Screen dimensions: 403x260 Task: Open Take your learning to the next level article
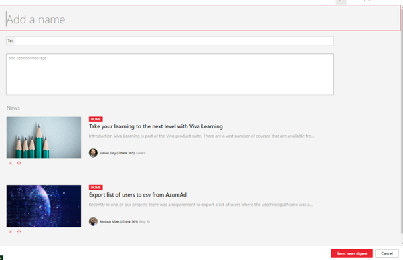156,126
